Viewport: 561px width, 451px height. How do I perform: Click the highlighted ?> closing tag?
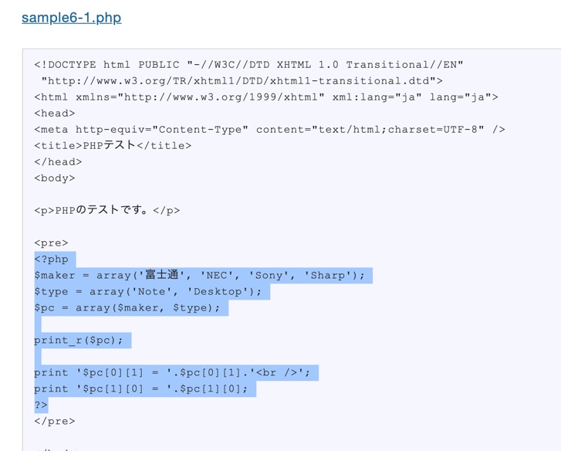(41, 405)
